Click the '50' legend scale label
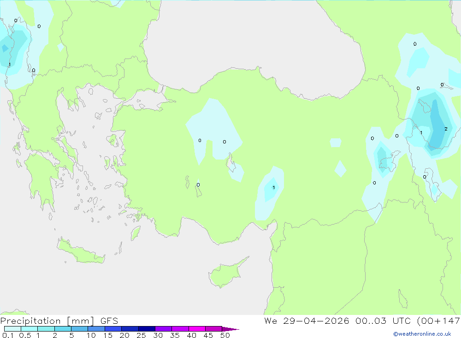This screenshot has width=461, height=338. click(x=225, y=335)
